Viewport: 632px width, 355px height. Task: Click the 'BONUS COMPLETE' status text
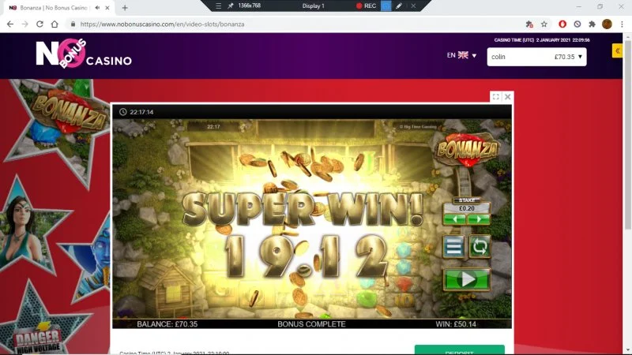pos(311,324)
